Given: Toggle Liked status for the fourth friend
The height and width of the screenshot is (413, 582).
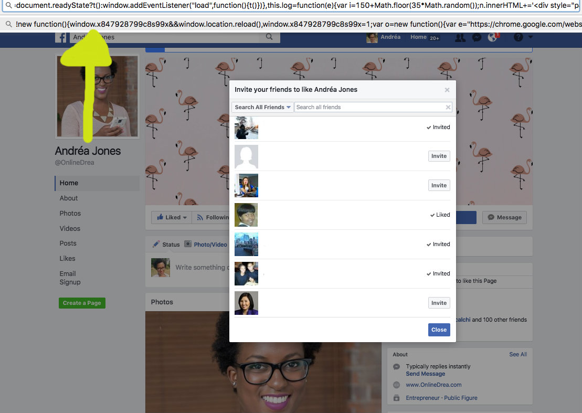Looking at the screenshot, I should [x=440, y=215].
